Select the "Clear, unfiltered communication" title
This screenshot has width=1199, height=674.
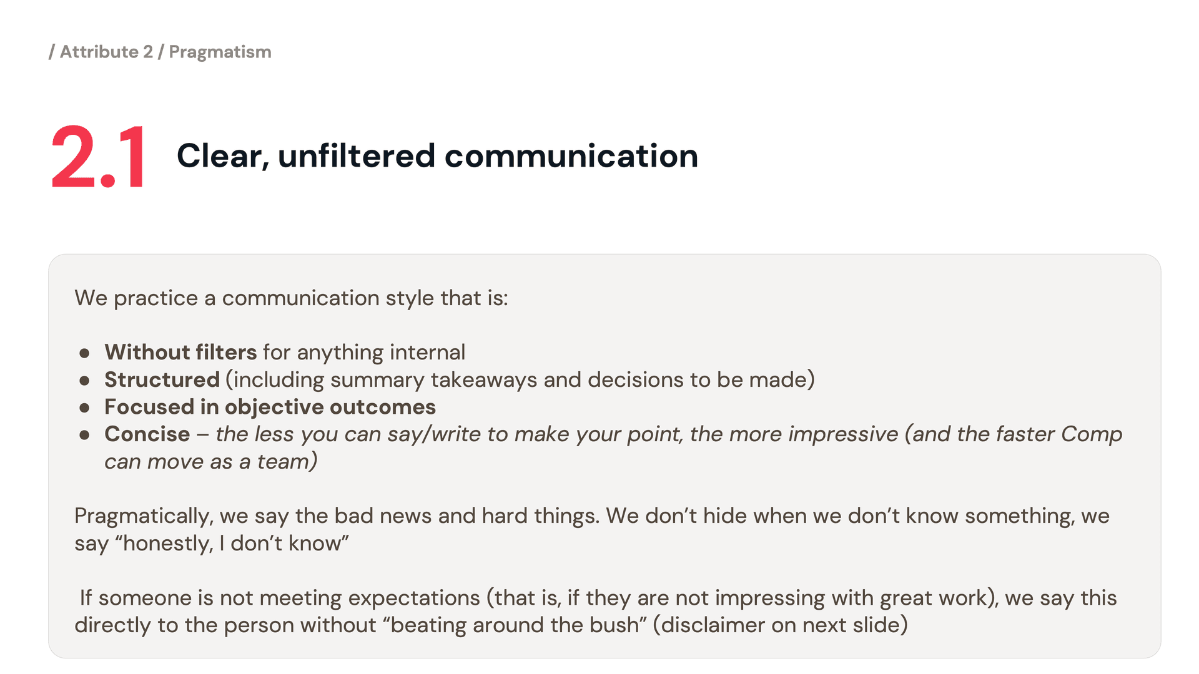pos(437,156)
